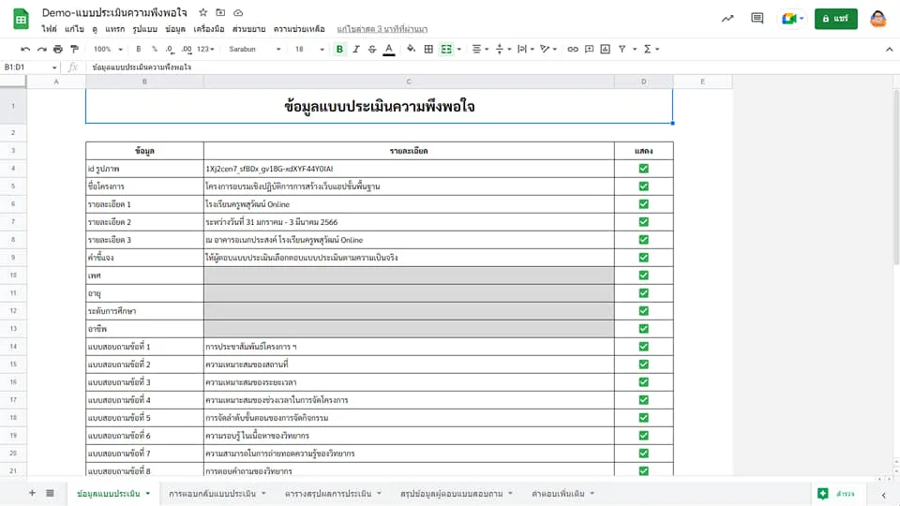Print the spreadsheet with printer icon
Viewport: 900px width, 506px height.
point(58,50)
